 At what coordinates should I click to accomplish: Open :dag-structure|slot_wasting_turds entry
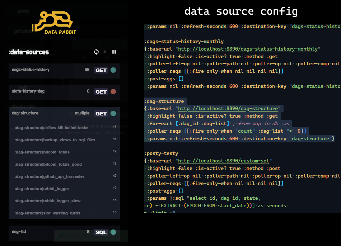pos(65,213)
